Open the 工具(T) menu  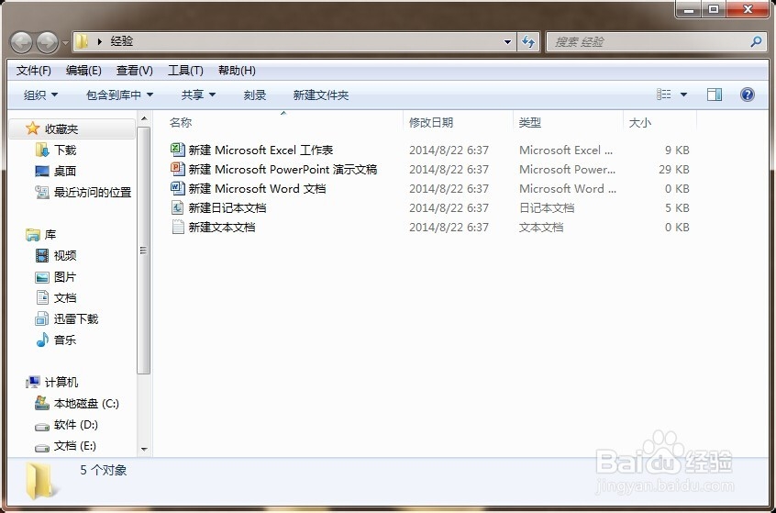point(185,71)
